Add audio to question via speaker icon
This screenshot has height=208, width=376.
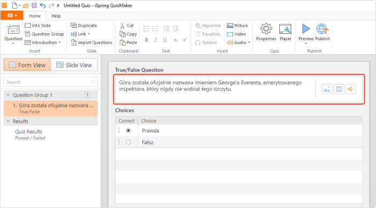click(351, 90)
